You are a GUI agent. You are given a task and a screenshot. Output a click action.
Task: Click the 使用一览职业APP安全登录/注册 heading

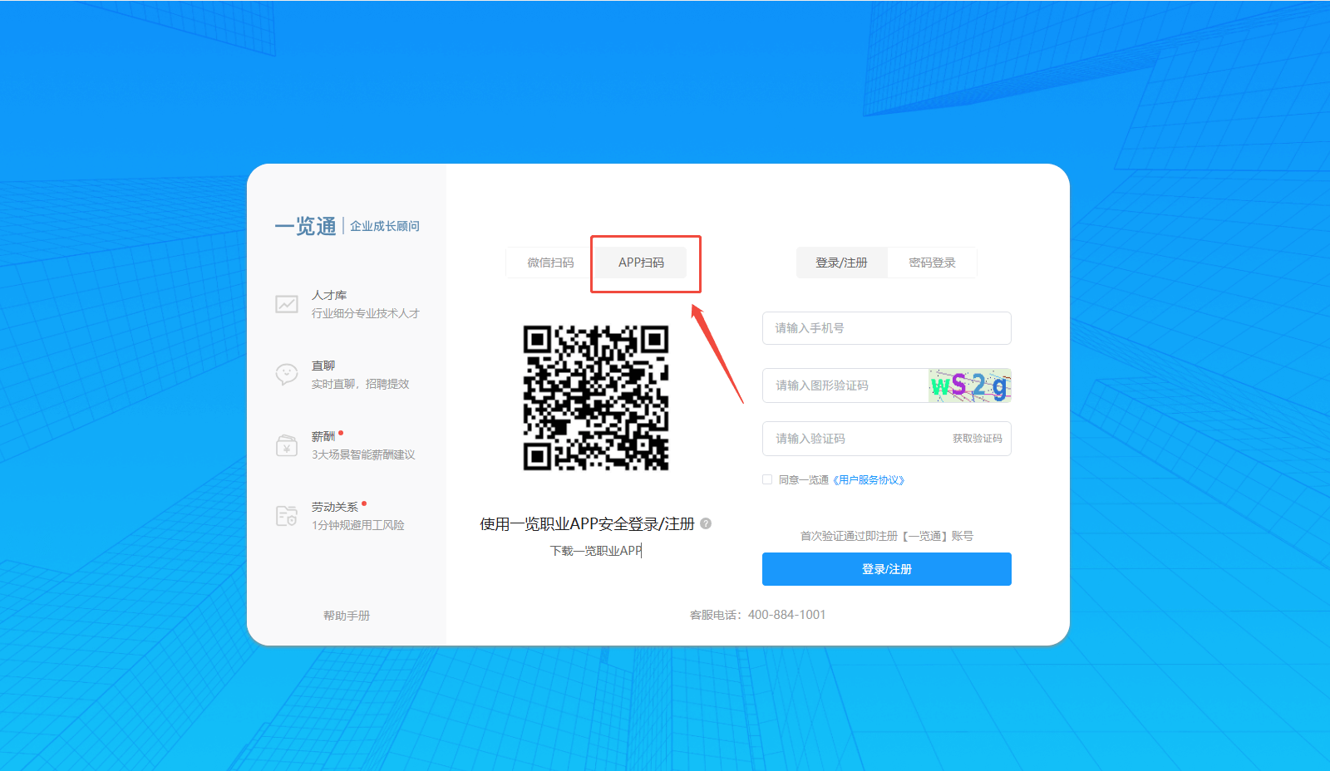click(x=587, y=524)
